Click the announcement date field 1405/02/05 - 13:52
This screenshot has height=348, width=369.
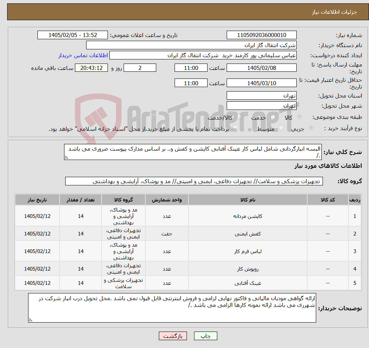pos(72,35)
